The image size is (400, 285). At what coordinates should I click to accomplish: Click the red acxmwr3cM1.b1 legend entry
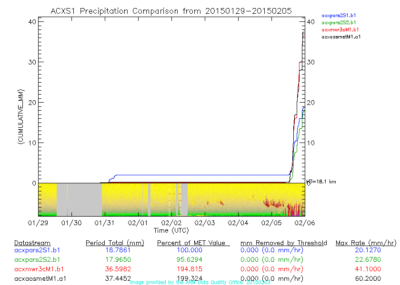[339, 29]
